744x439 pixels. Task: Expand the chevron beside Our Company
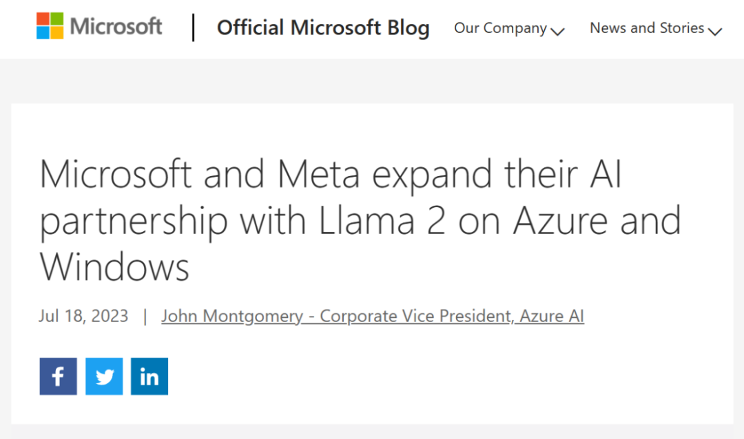pos(558,31)
